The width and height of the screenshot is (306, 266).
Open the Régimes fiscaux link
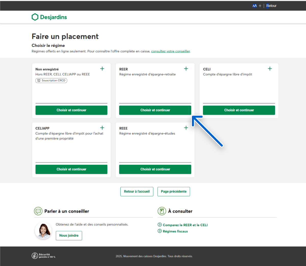175,231
